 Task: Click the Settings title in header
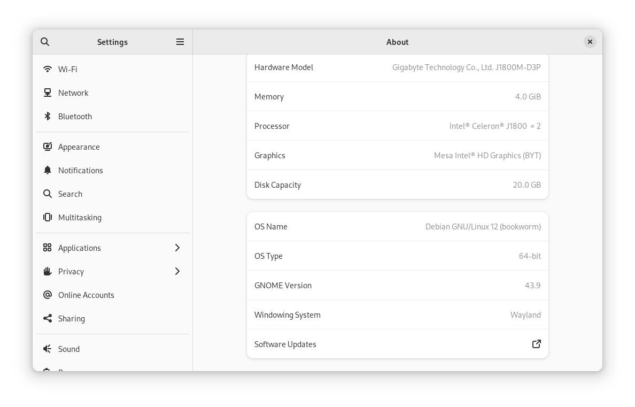click(x=112, y=42)
